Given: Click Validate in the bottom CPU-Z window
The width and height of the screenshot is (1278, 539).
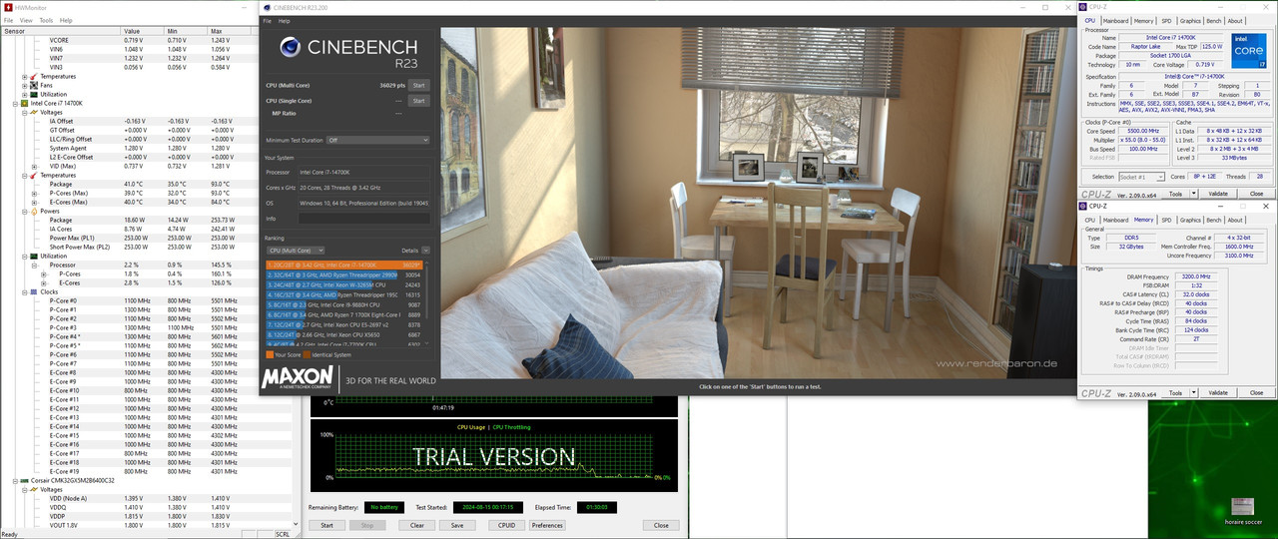Looking at the screenshot, I should point(1218,392).
